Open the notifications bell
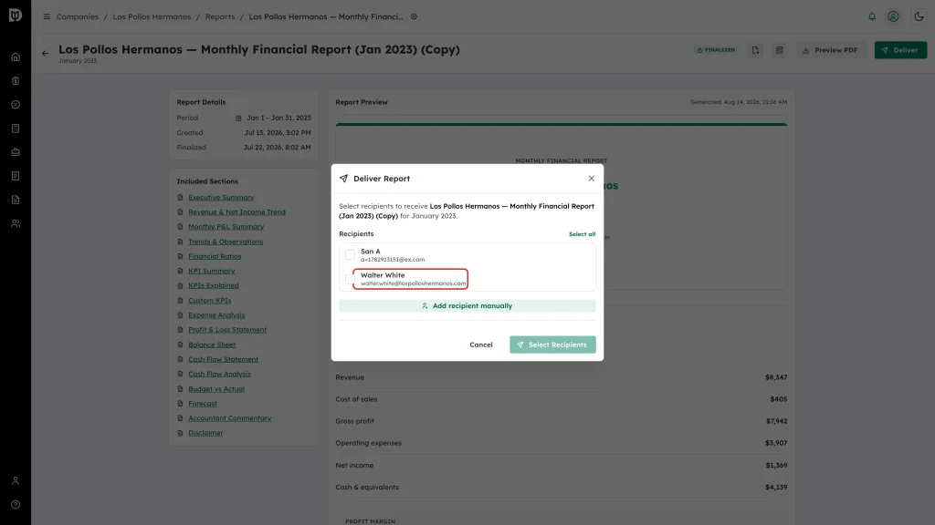Screen dimensions: 935x525 [x=872, y=16]
